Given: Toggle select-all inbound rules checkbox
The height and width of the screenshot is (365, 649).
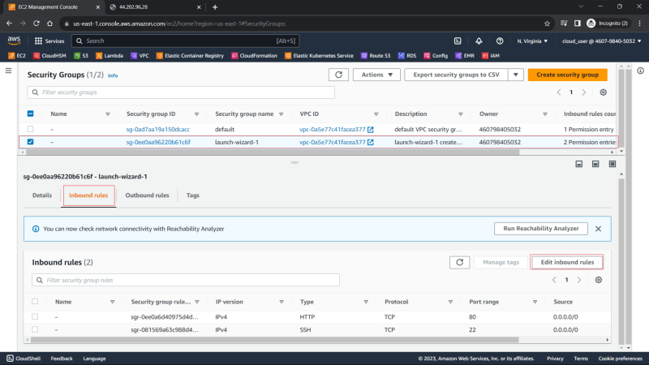Looking at the screenshot, I should click(35, 301).
